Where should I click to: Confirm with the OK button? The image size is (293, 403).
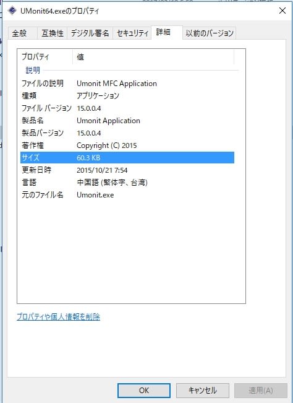(x=144, y=391)
